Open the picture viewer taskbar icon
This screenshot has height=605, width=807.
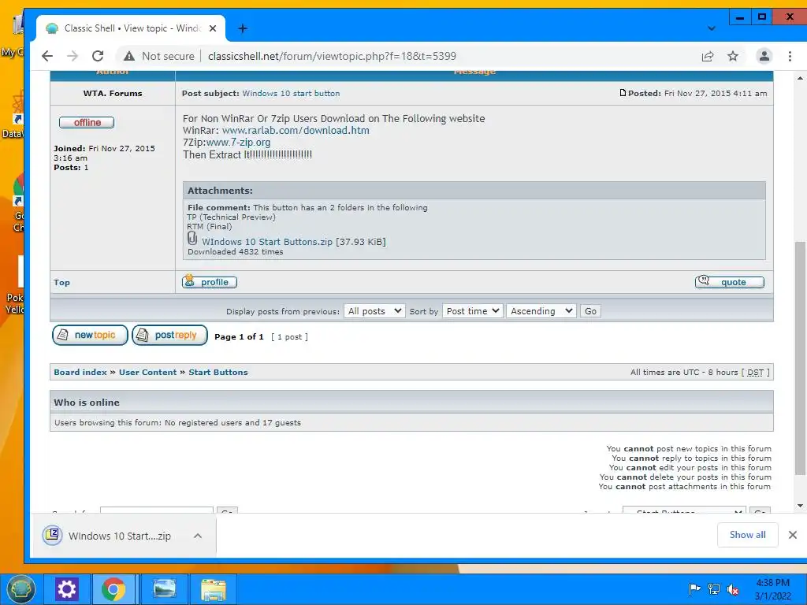[164, 589]
